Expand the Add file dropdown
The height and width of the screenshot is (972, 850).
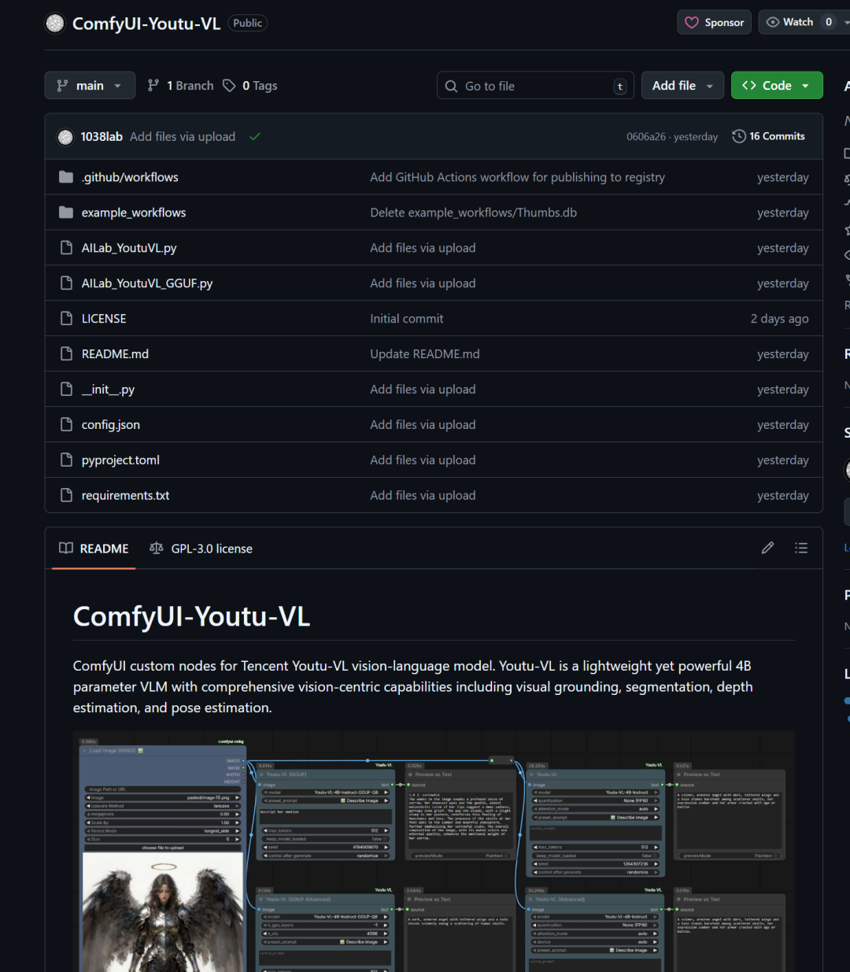pyautogui.click(x=682, y=85)
